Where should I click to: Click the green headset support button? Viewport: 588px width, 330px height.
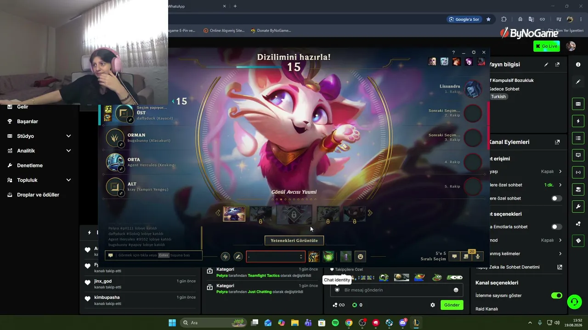tap(574, 302)
